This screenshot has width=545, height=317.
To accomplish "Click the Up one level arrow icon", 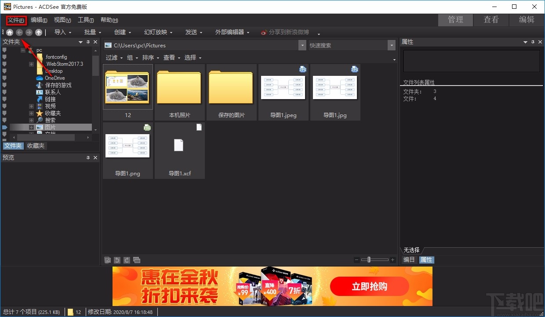I will 38,32.
